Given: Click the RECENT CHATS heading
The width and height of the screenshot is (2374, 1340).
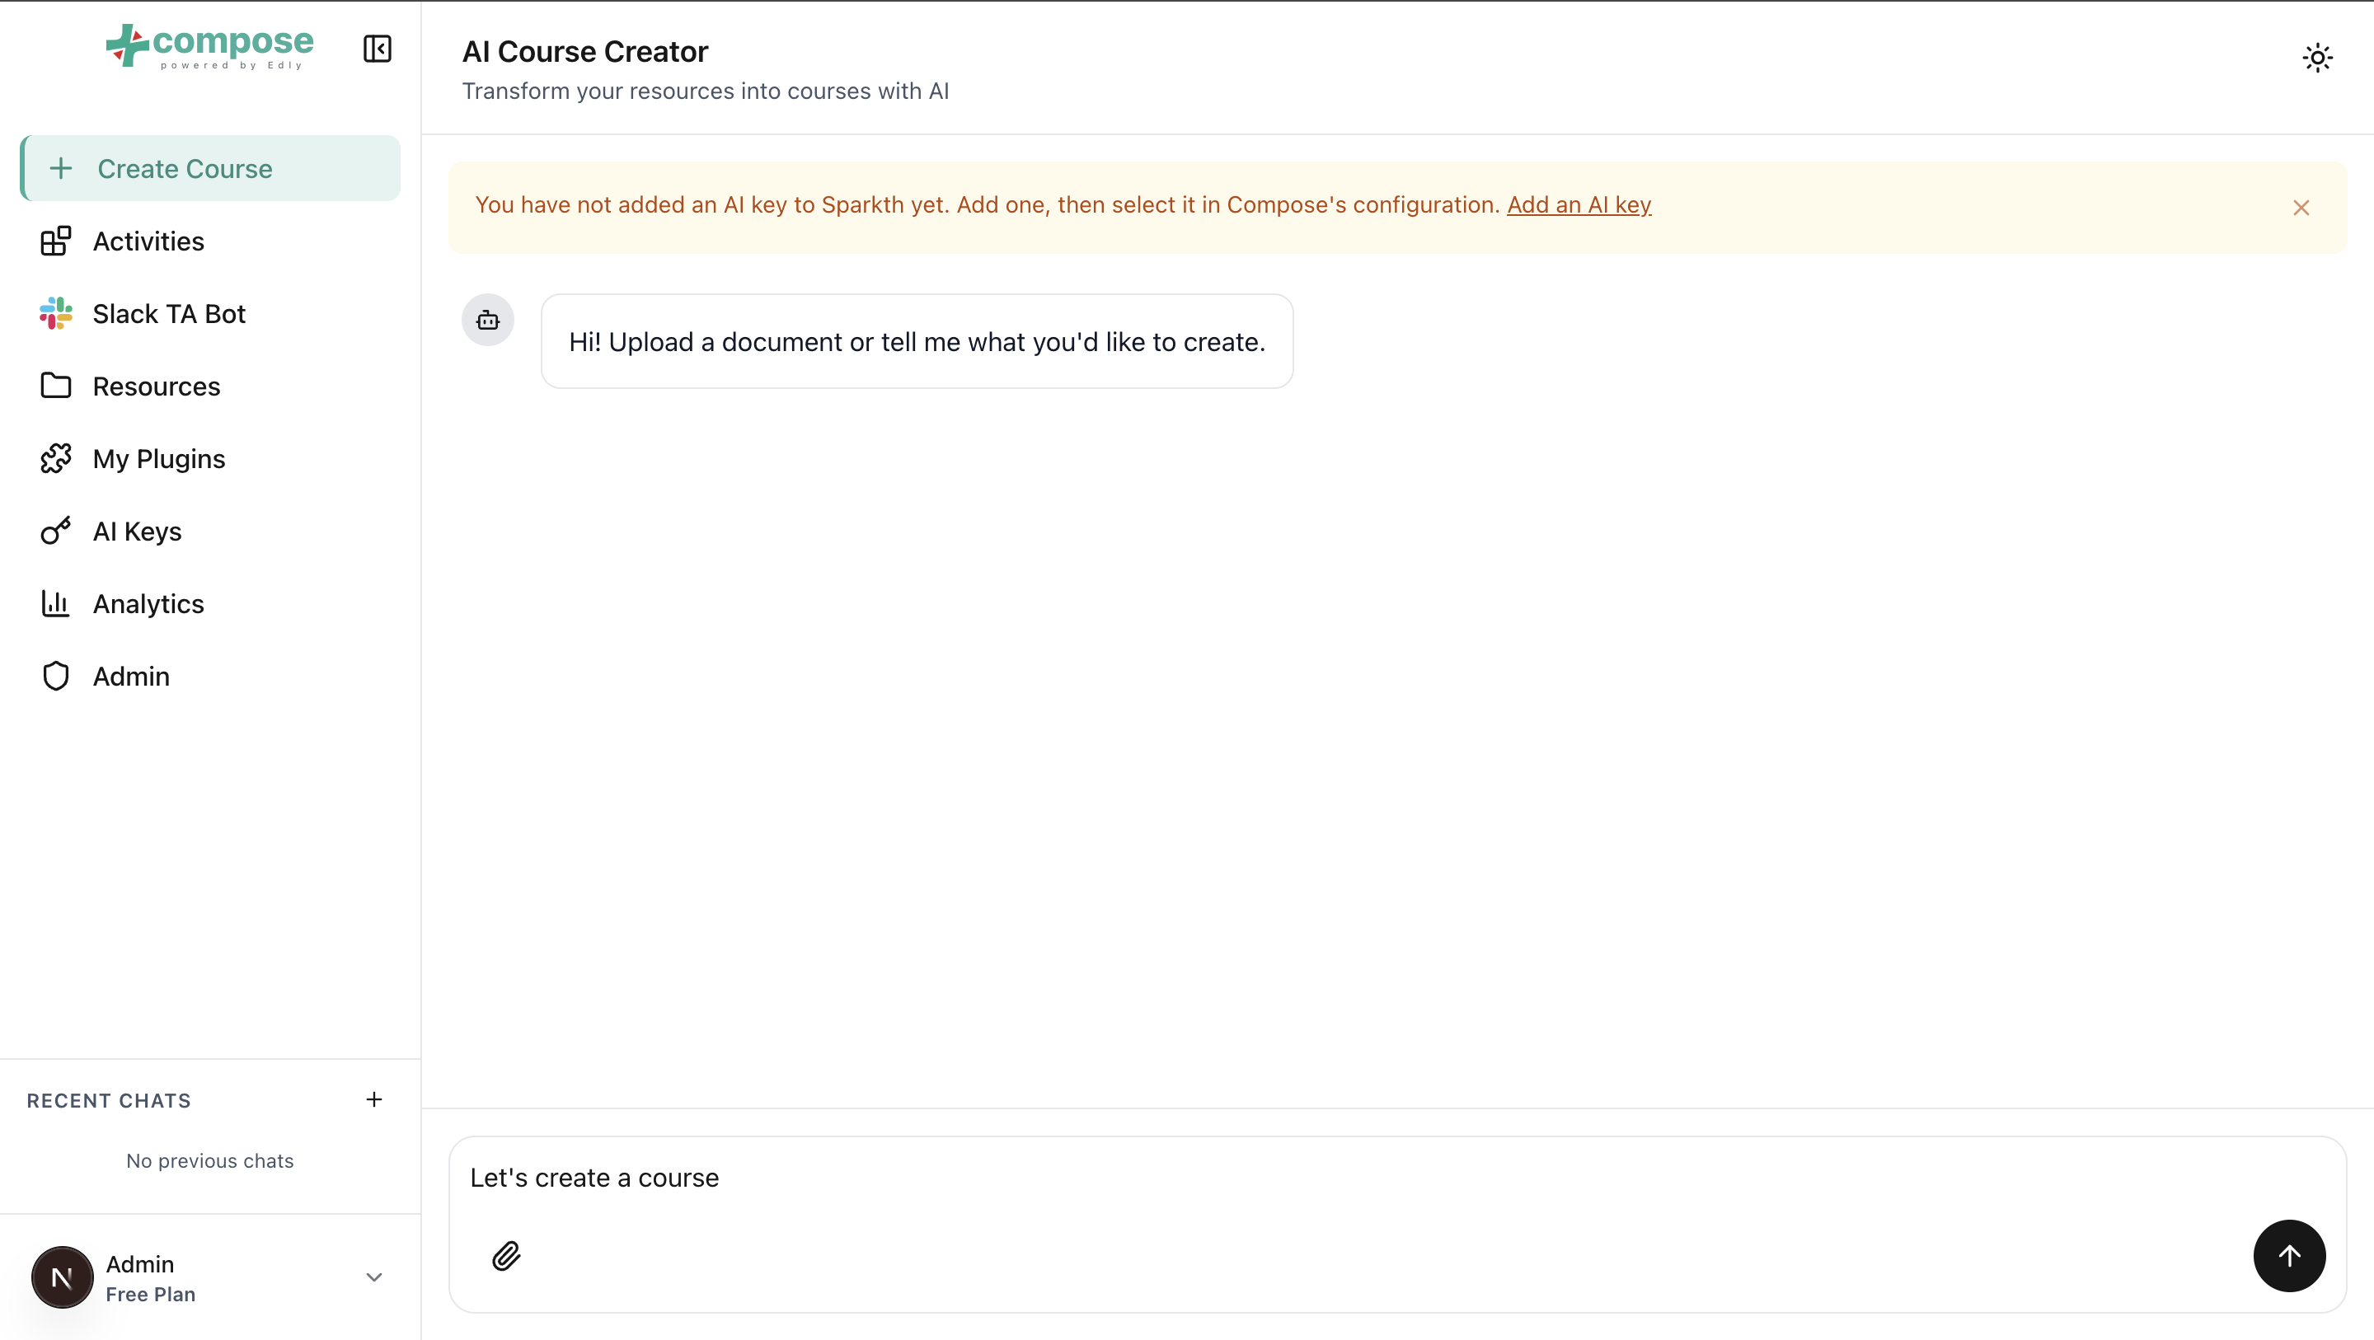Looking at the screenshot, I should [109, 1100].
